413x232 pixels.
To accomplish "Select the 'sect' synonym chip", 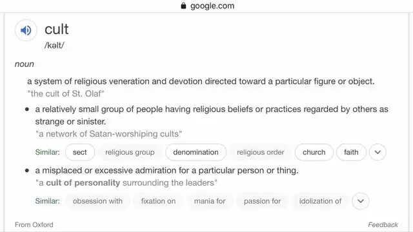I will (x=80, y=152).
